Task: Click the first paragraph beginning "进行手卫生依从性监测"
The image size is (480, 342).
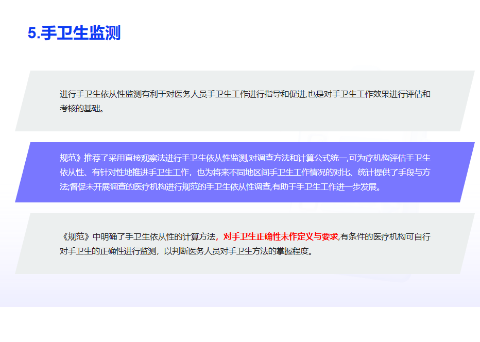Action: point(245,101)
